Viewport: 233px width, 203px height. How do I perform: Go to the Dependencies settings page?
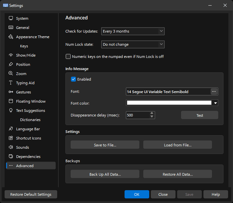(31, 156)
